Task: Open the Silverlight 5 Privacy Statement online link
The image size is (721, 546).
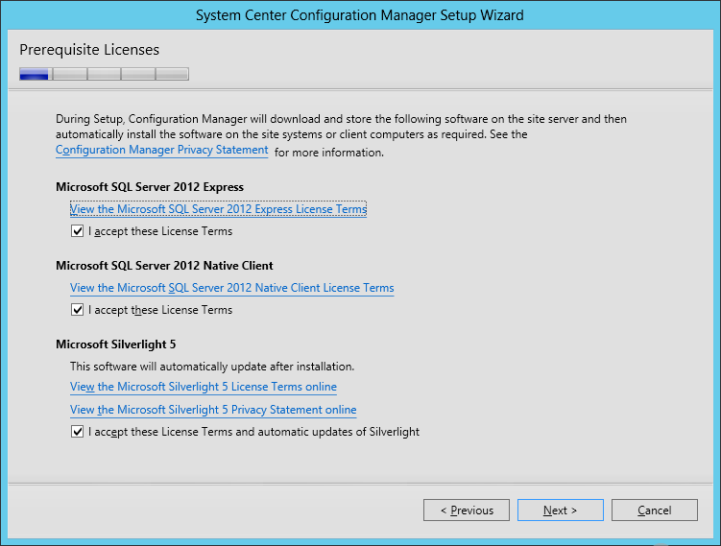Action: click(x=213, y=410)
